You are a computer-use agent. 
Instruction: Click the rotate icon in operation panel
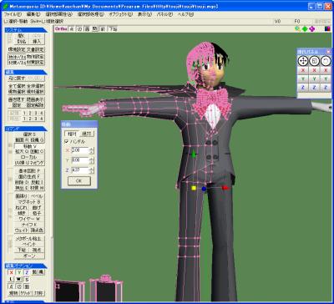point(326,60)
